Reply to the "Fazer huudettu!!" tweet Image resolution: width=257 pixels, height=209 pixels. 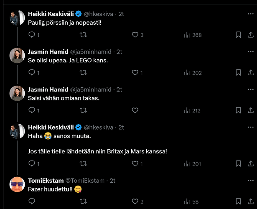click(32, 201)
